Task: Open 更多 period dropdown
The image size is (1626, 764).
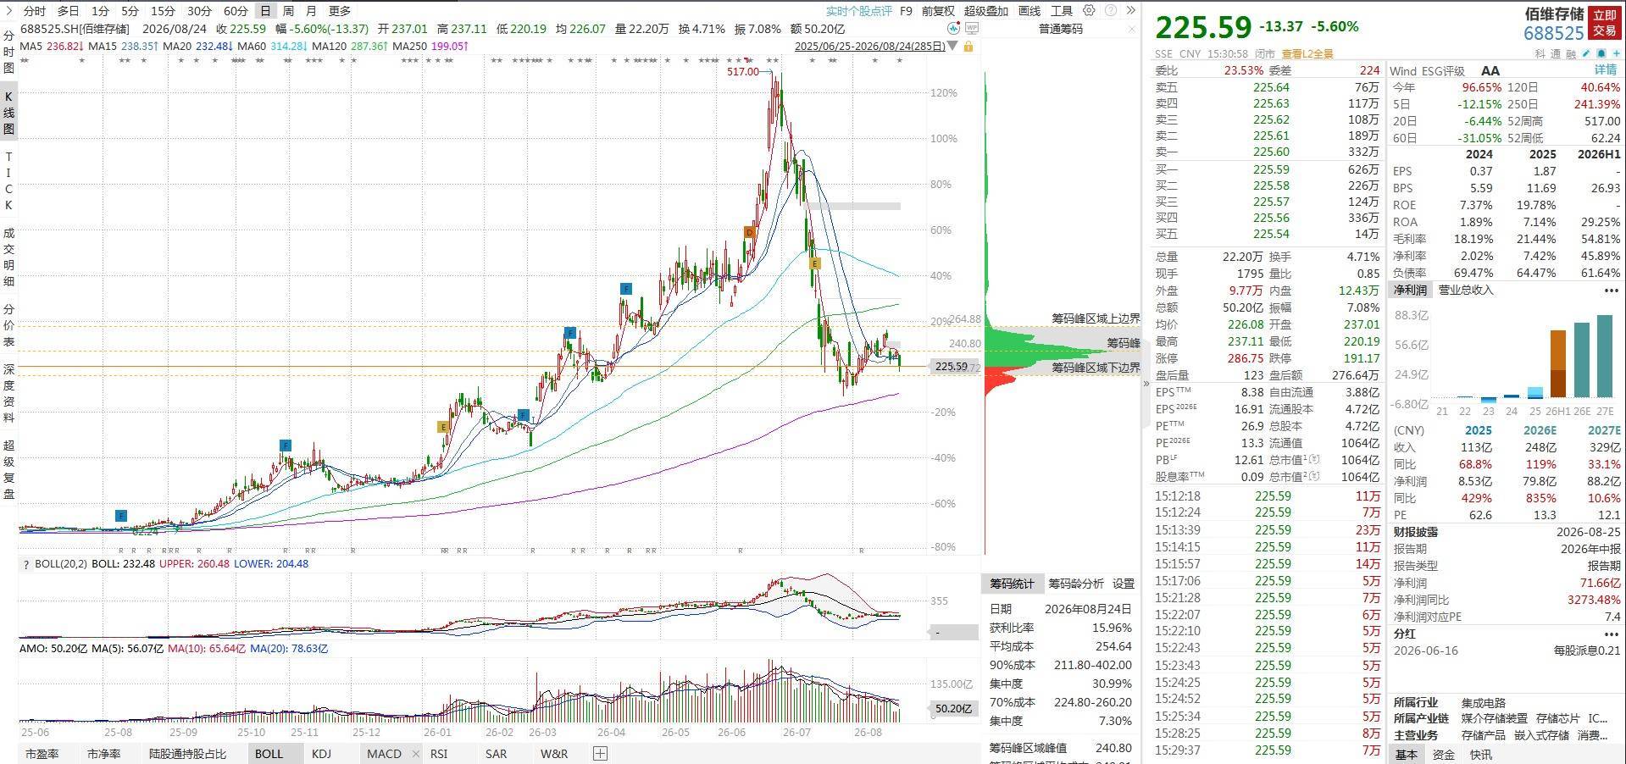Action: coord(340,10)
